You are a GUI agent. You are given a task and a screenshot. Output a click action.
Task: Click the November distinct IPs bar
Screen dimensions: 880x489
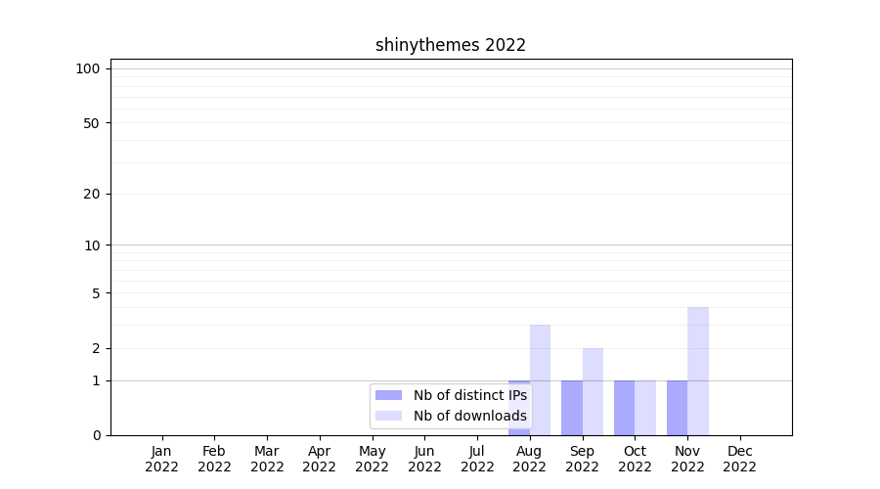coord(677,407)
